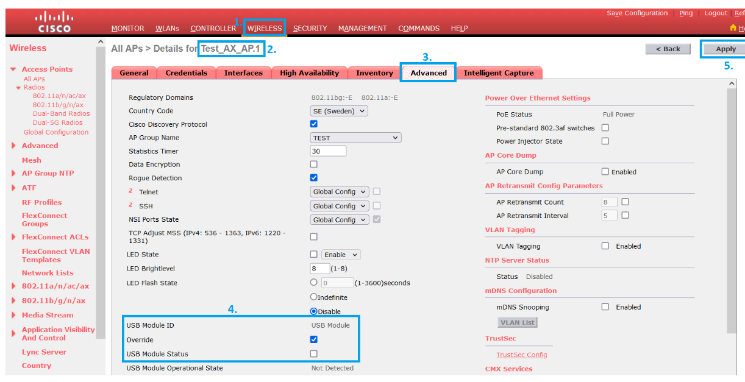Click the Ping link
Viewport: 745px width, 382px height.
coord(686,13)
